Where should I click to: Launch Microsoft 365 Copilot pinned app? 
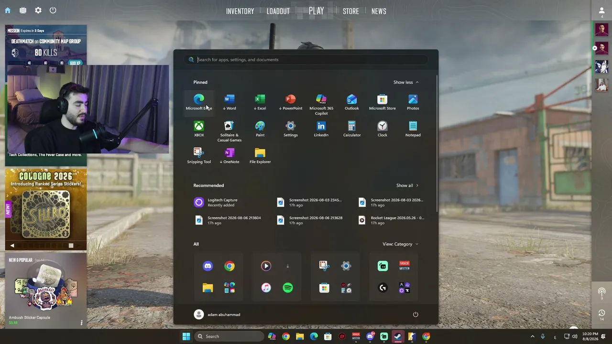pyautogui.click(x=321, y=105)
